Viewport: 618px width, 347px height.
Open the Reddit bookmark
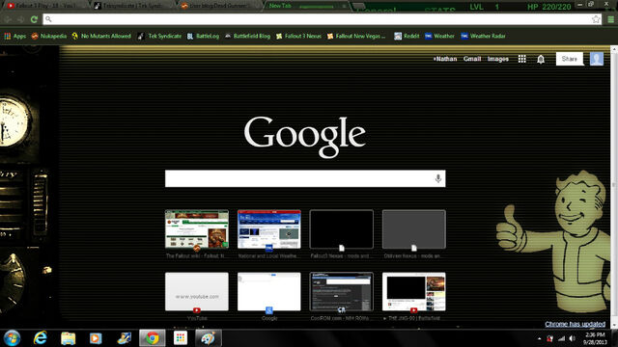(407, 37)
